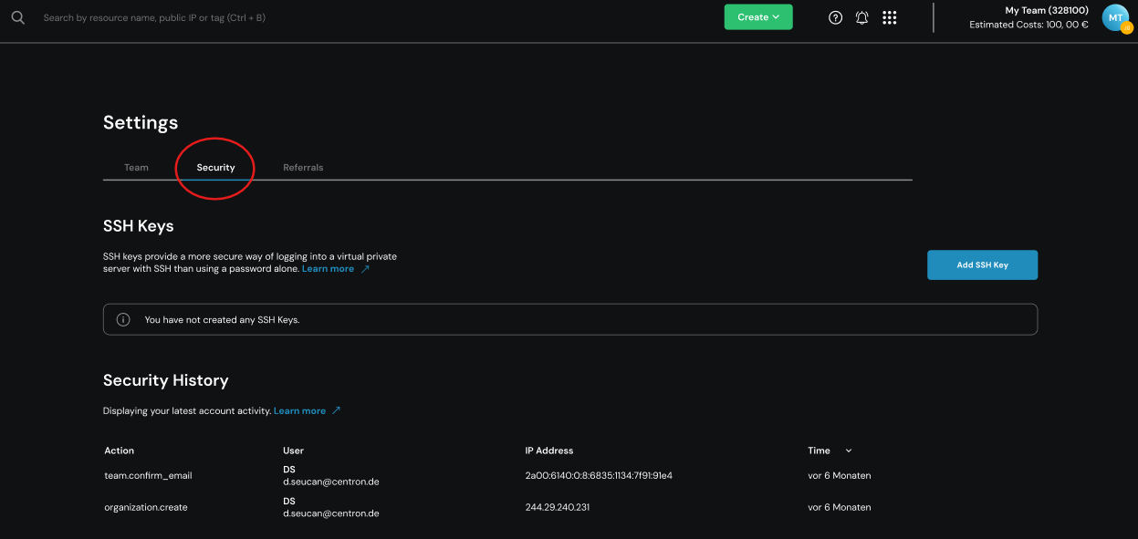This screenshot has width=1138, height=539.
Task: Open the notifications bell icon
Action: (861, 17)
